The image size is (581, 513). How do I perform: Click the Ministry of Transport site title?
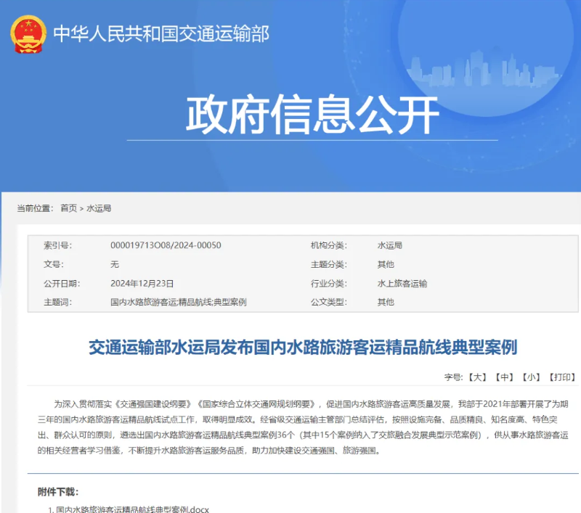[161, 34]
